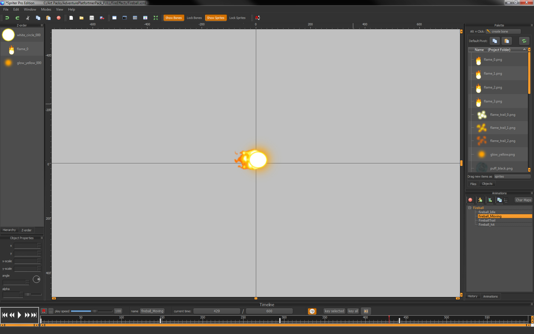
Task: Click the duplicate animation icon
Action: point(499,200)
